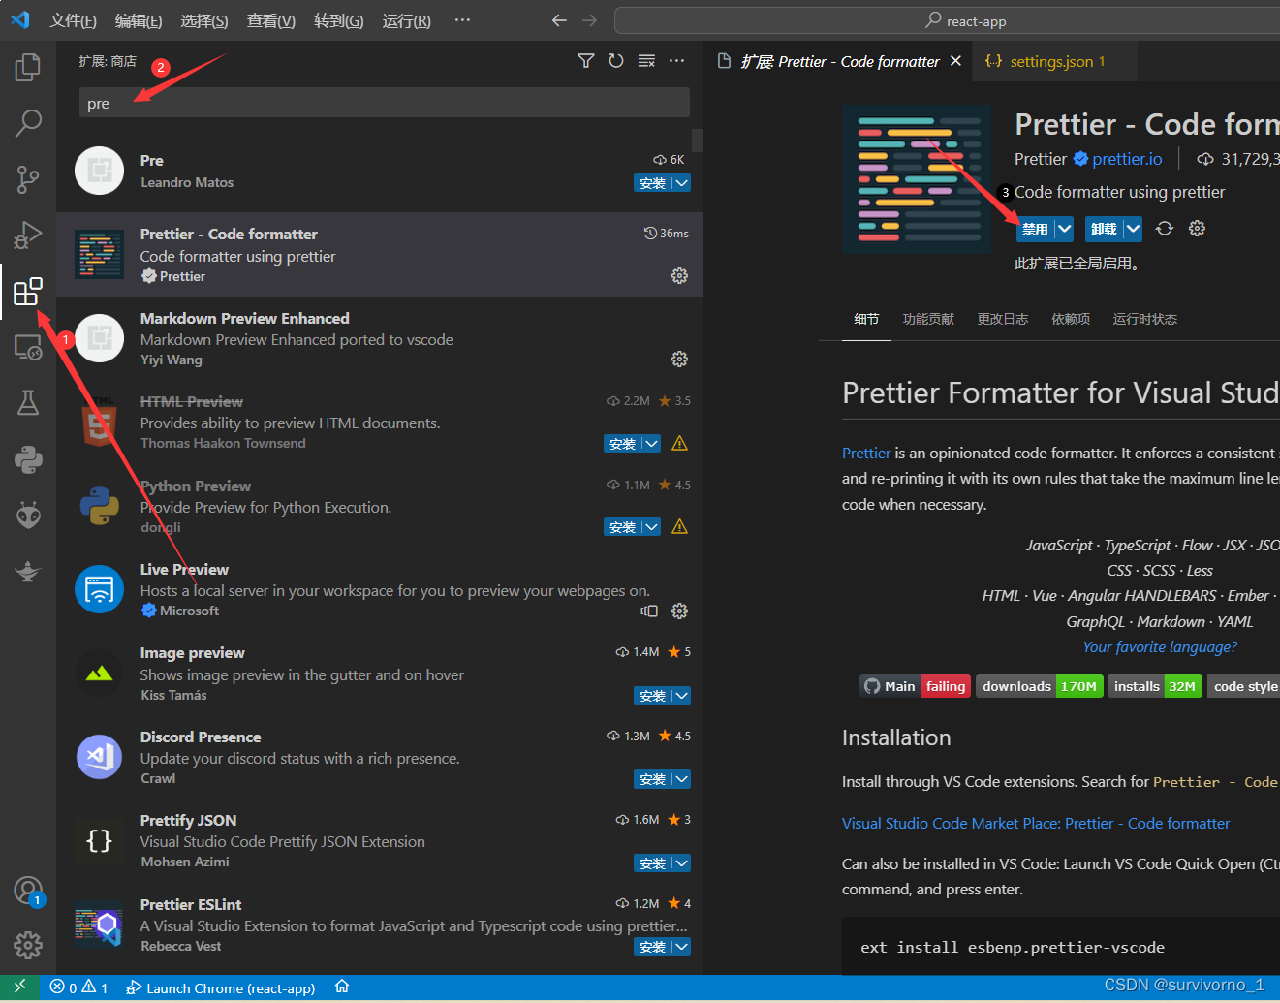Open the Explorer view in activity bar
The height and width of the screenshot is (1003, 1280).
[x=28, y=67]
